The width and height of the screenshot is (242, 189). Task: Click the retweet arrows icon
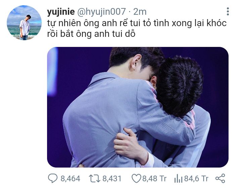point(94,178)
